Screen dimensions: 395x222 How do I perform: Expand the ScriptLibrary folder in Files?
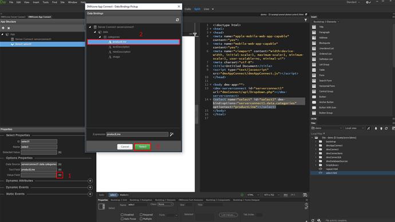[316, 165]
